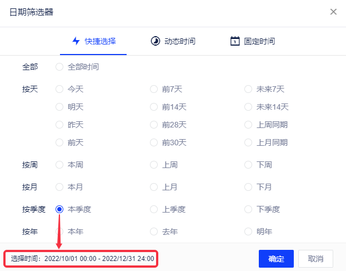Click the dynamic time clock icon
The height and width of the screenshot is (271, 346).
[x=155, y=41]
